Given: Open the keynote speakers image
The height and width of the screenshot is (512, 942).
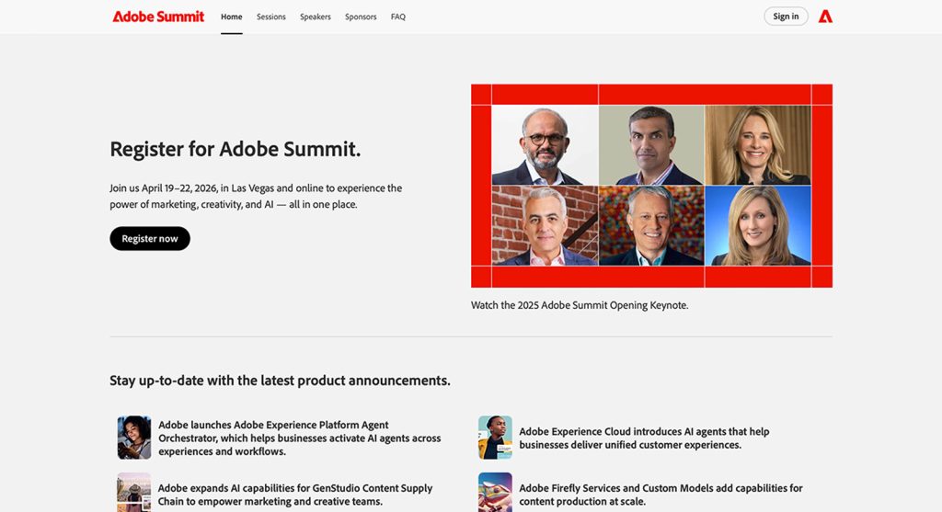Looking at the screenshot, I should click(652, 186).
